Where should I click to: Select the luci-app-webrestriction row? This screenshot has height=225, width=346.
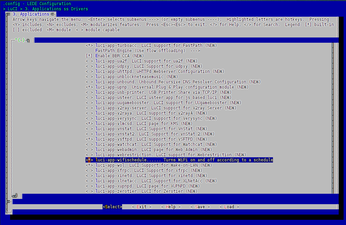pos(166,155)
